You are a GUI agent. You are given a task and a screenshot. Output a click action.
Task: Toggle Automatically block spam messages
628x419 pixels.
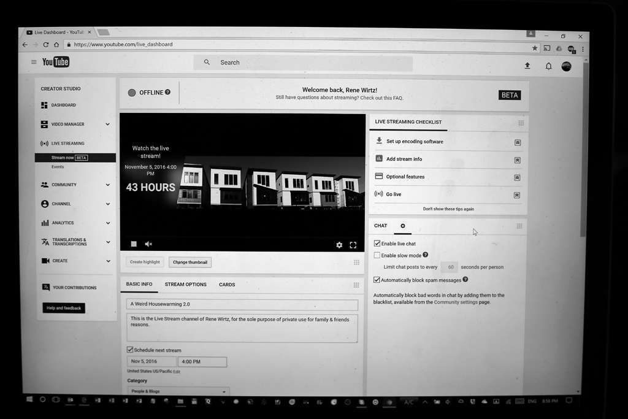377,280
